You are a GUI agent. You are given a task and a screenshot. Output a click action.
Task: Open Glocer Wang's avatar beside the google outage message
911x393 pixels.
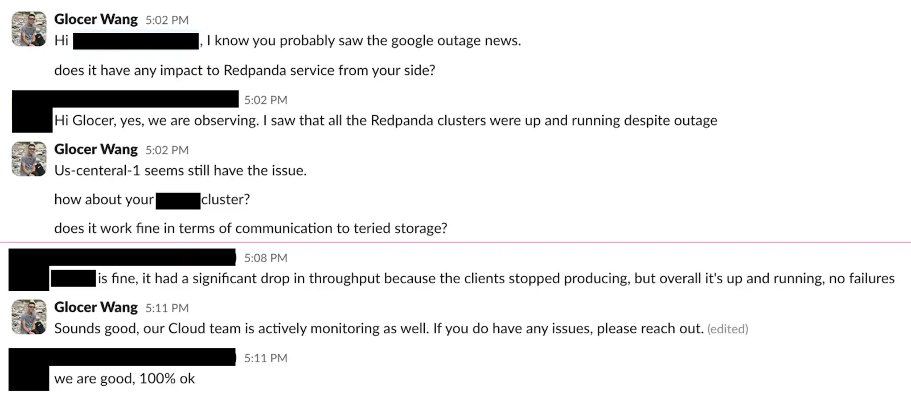[28, 28]
